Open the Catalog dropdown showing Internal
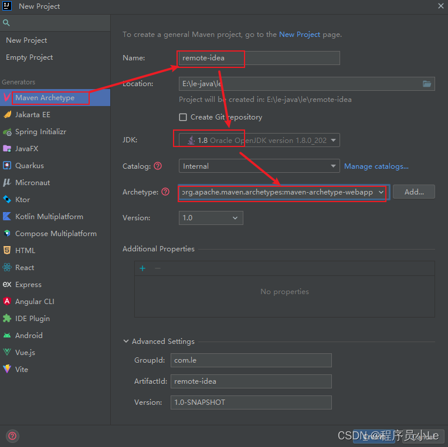Screen dimensions: 448x447 pyautogui.click(x=259, y=166)
